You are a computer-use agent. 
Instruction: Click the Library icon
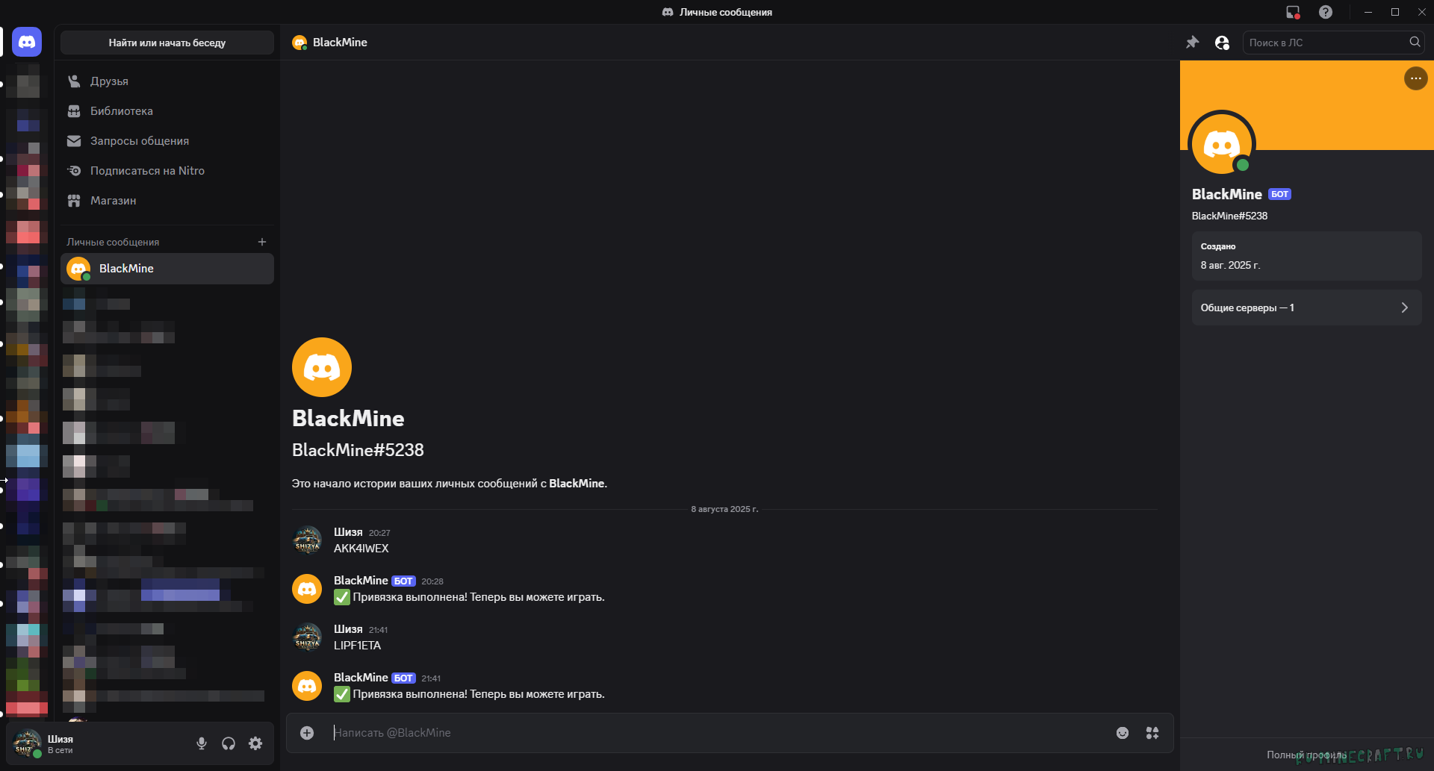[x=74, y=111]
